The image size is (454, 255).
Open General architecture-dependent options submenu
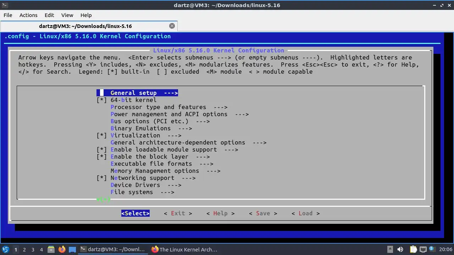coord(188,142)
